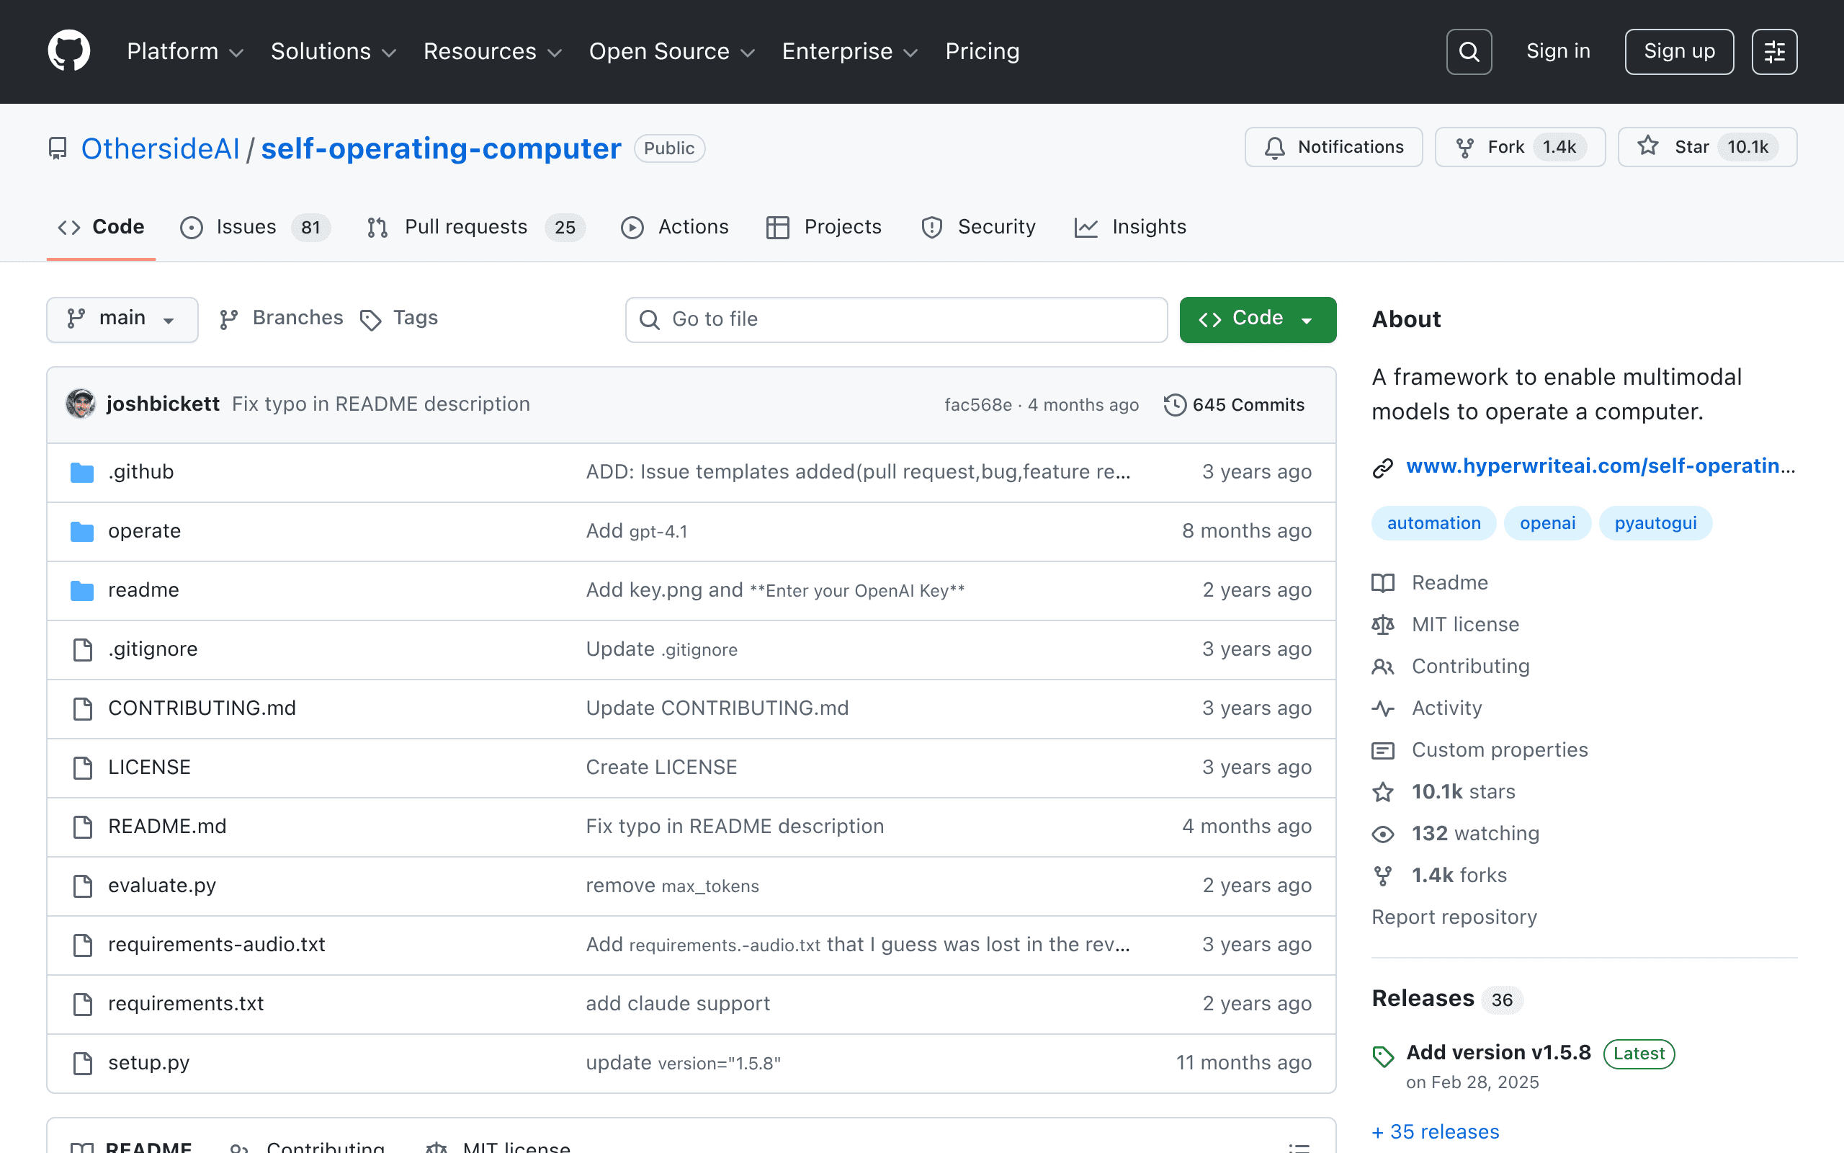1844x1153 pixels.
Task: Click the pyautogui topic tag
Action: [x=1655, y=523]
